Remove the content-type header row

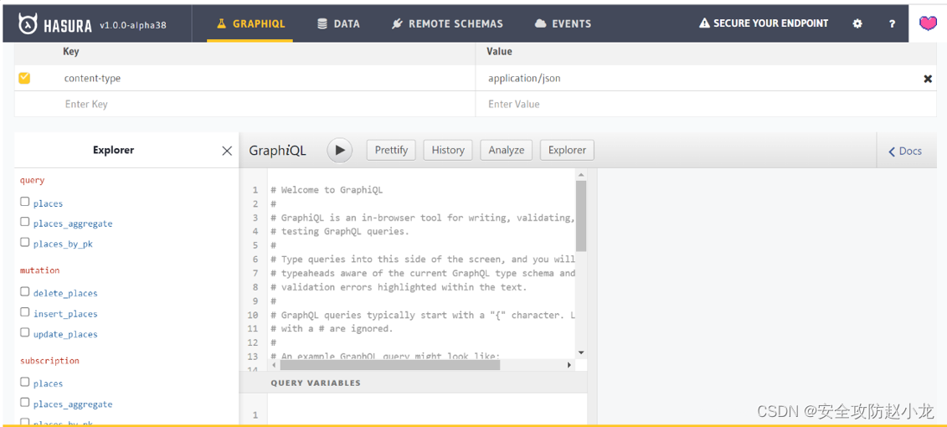pos(928,79)
